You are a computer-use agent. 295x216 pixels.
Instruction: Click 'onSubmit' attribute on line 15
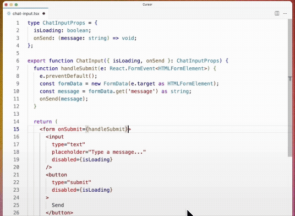click(70, 129)
